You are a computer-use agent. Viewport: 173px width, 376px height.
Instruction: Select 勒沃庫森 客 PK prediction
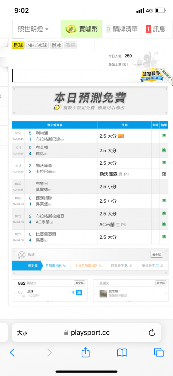click(115, 174)
